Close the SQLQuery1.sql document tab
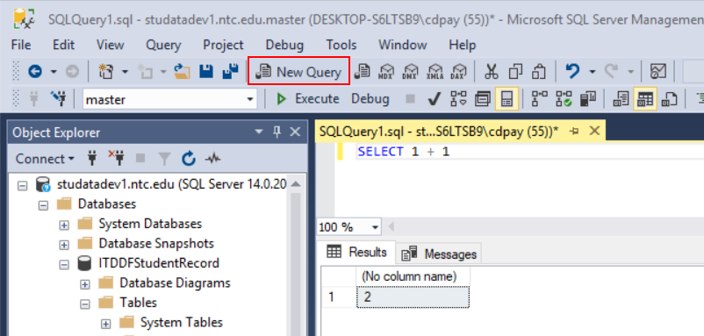Image resolution: width=704 pixels, height=336 pixels. pos(594,131)
